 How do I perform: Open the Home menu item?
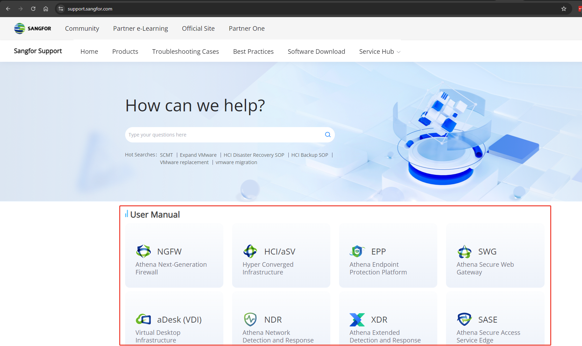(x=89, y=52)
